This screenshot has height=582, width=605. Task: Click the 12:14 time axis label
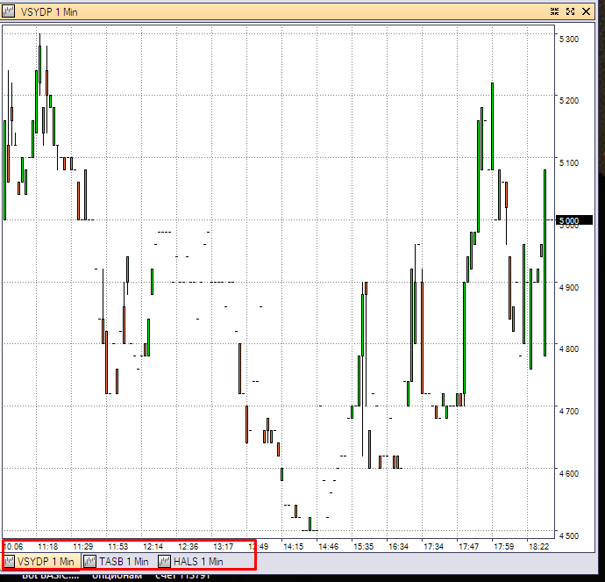[153, 547]
